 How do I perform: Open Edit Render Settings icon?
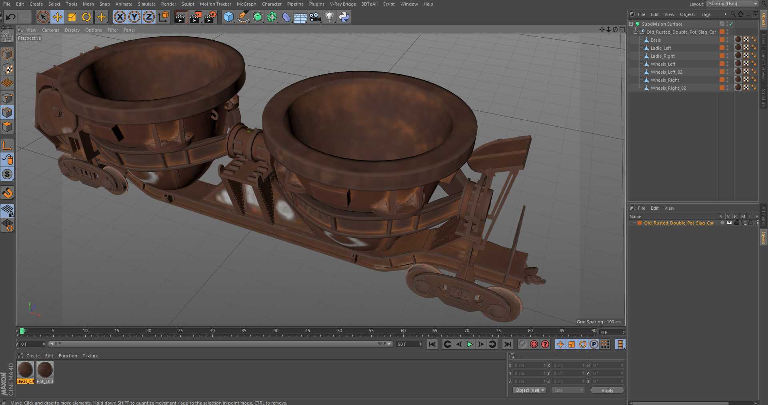click(x=210, y=17)
